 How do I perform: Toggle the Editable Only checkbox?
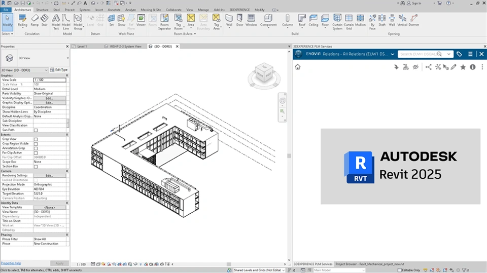pos(400,270)
